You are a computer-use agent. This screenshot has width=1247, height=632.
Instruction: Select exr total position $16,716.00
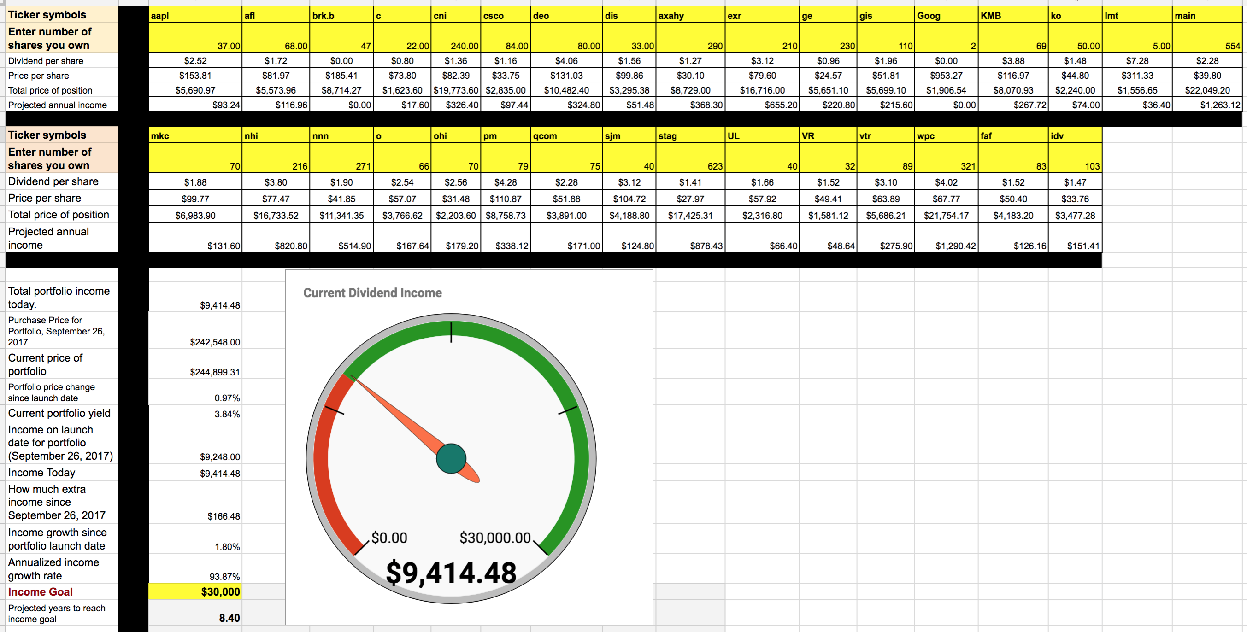click(762, 90)
